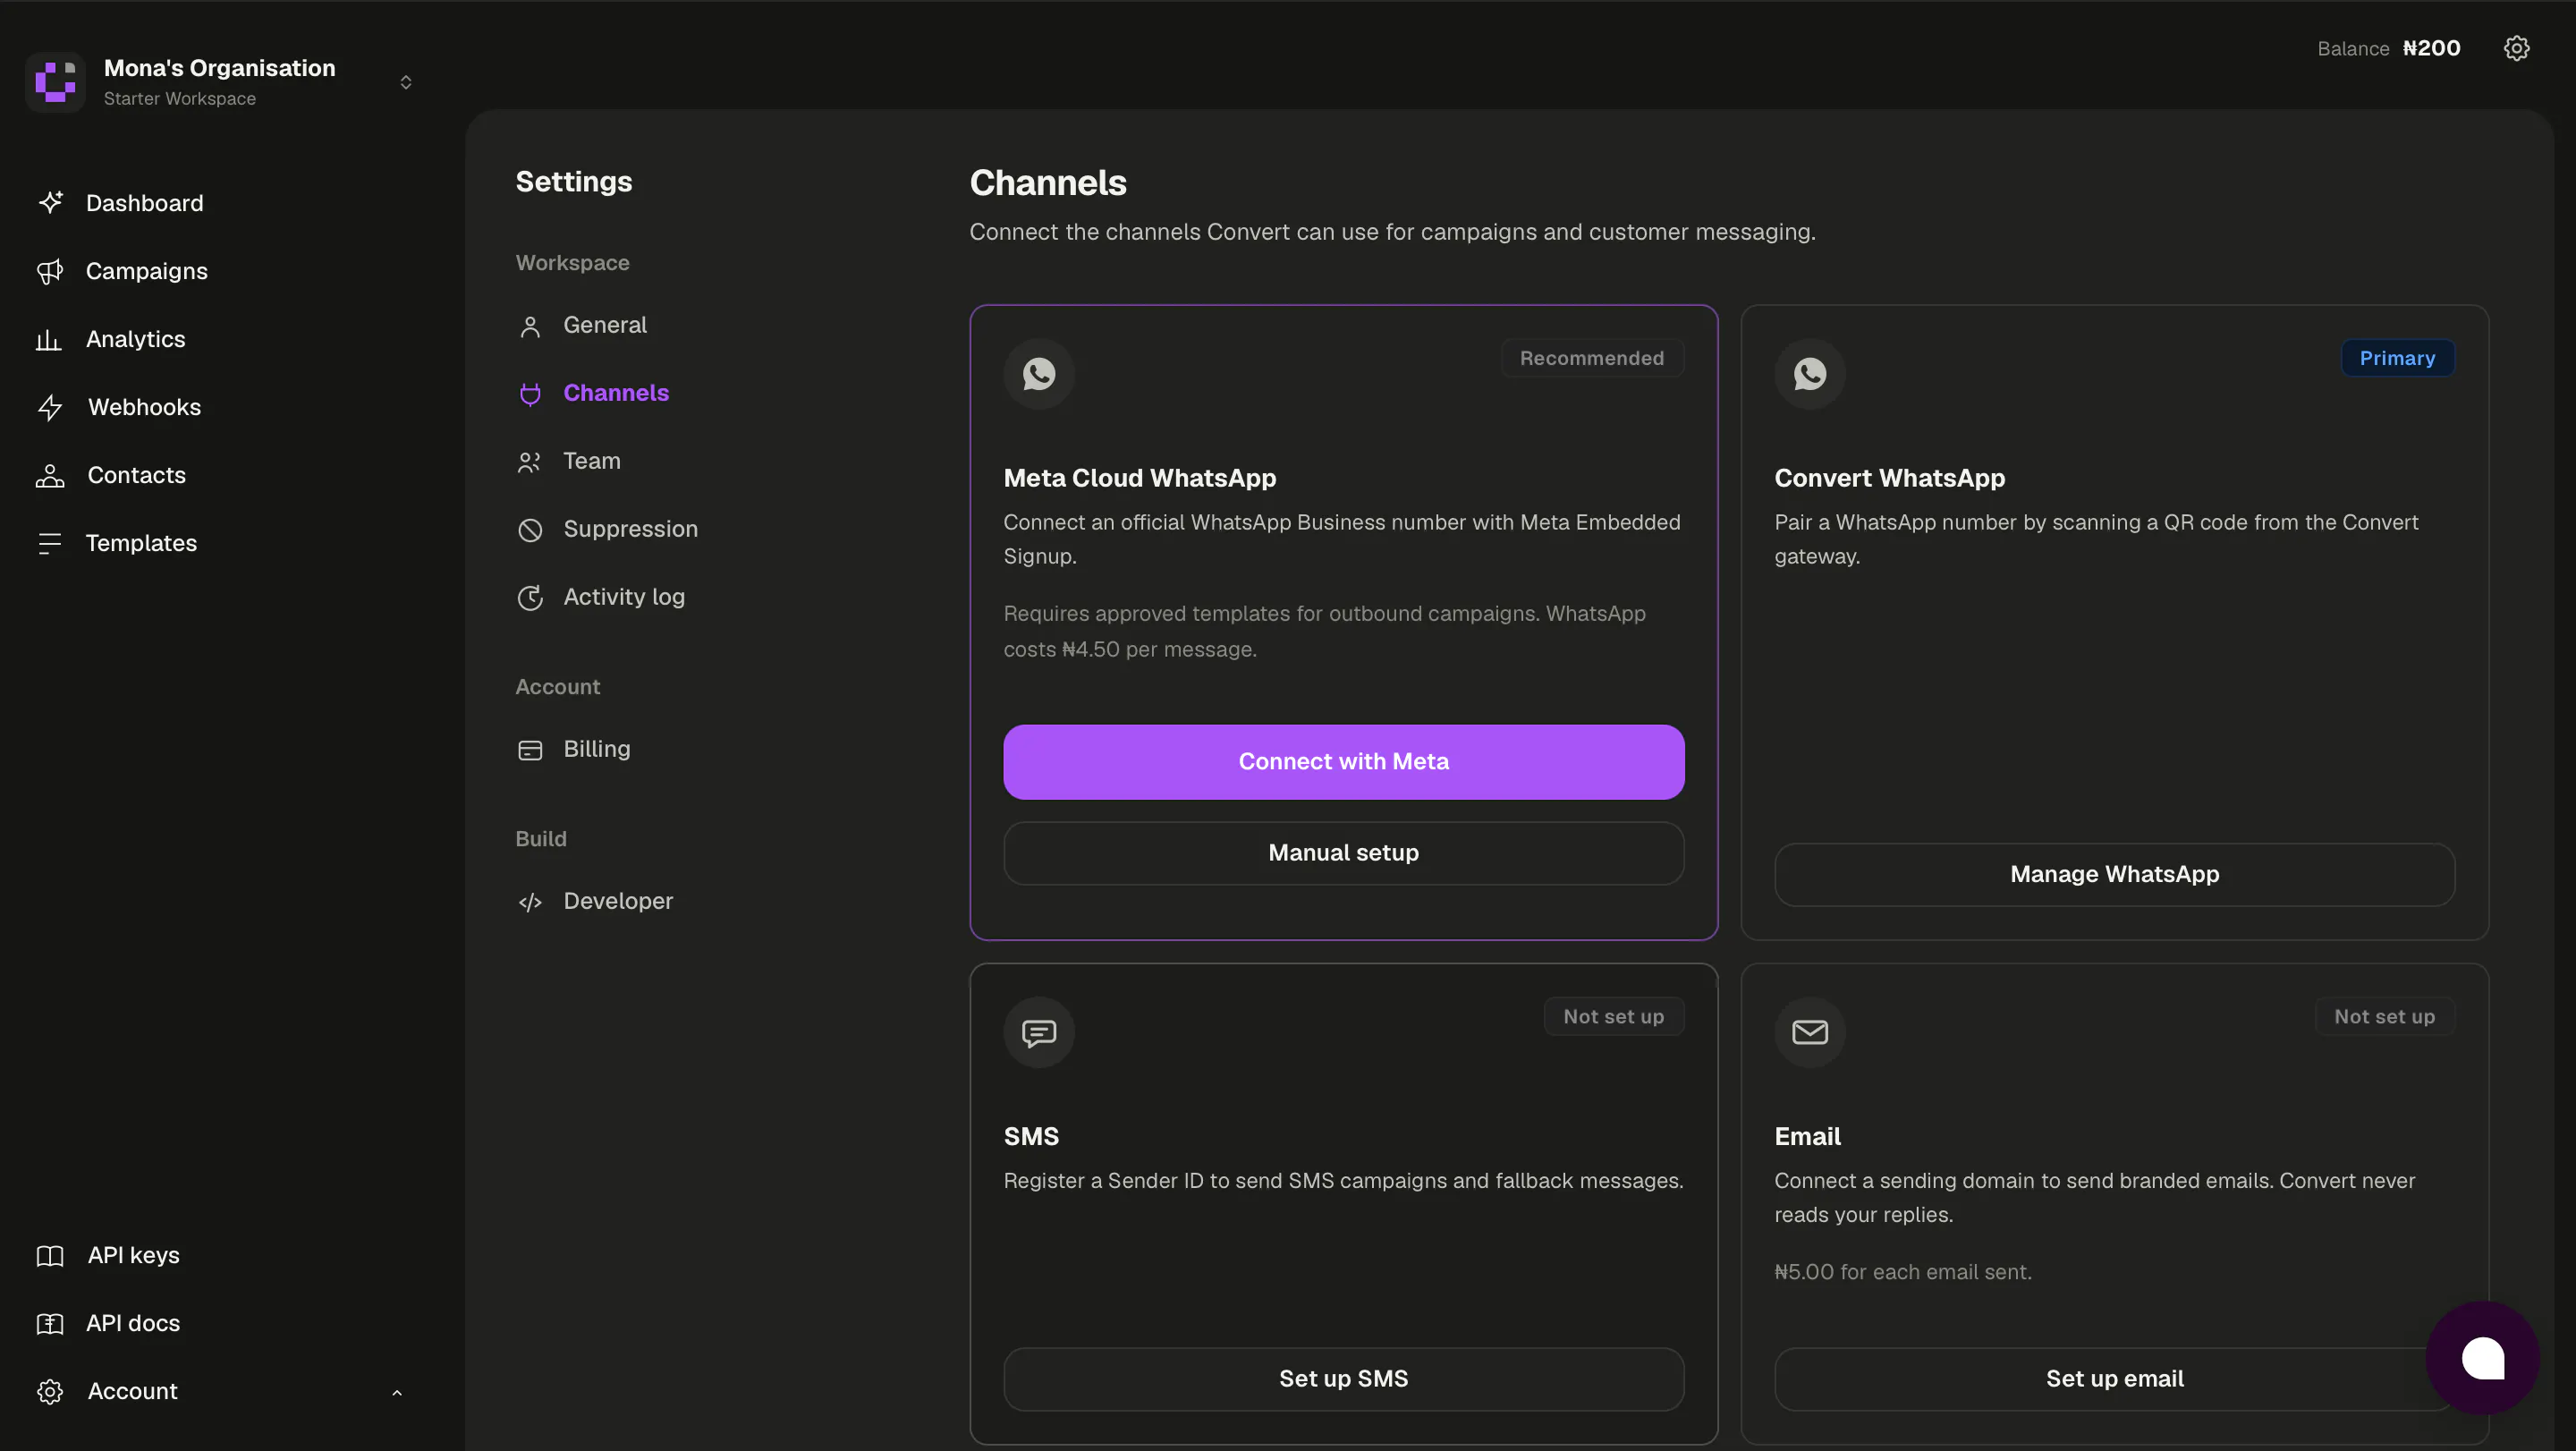2576x1451 pixels.
Task: Navigate to Analytics
Action: pos(136,339)
